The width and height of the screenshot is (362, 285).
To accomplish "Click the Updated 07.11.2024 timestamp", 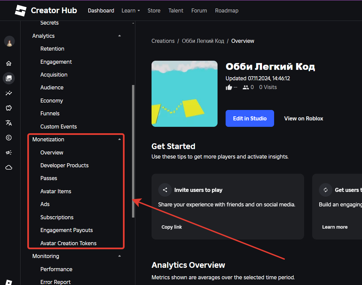I will coord(258,78).
